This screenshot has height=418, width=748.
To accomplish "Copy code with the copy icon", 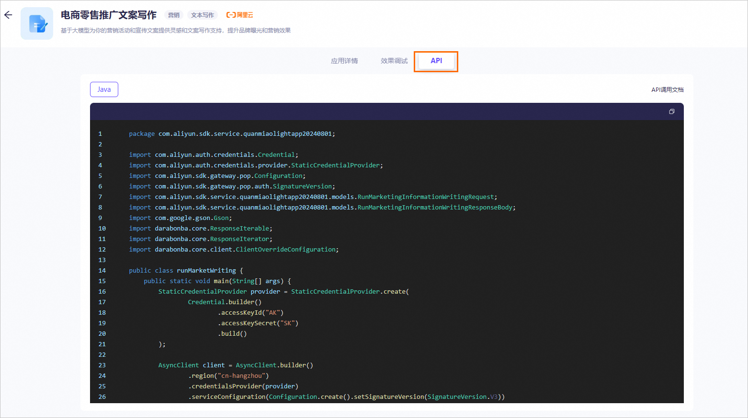I will point(671,111).
